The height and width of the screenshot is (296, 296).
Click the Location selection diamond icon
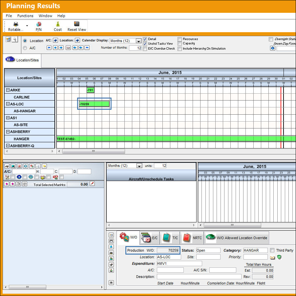77,40
